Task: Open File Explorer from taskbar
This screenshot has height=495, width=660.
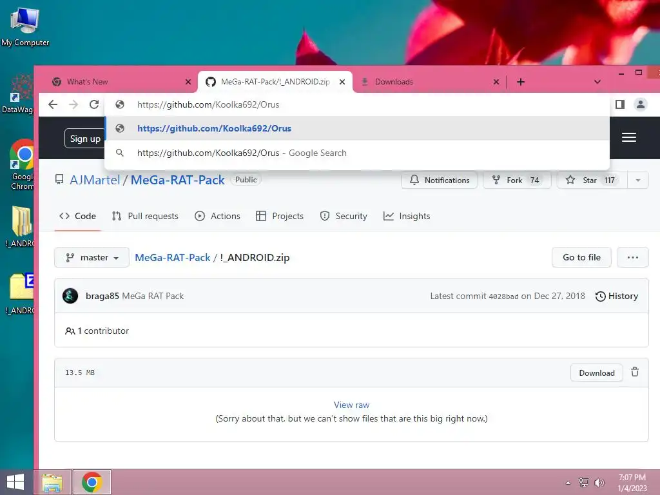Action: (x=52, y=482)
